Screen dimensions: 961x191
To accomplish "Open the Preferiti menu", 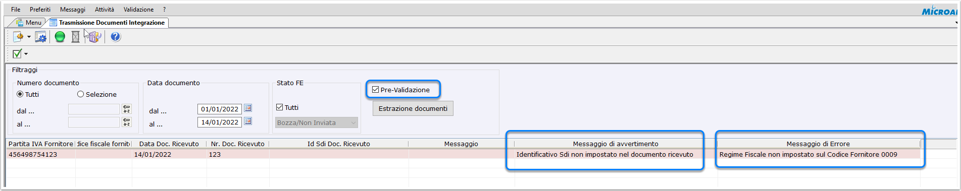I will [x=40, y=9].
